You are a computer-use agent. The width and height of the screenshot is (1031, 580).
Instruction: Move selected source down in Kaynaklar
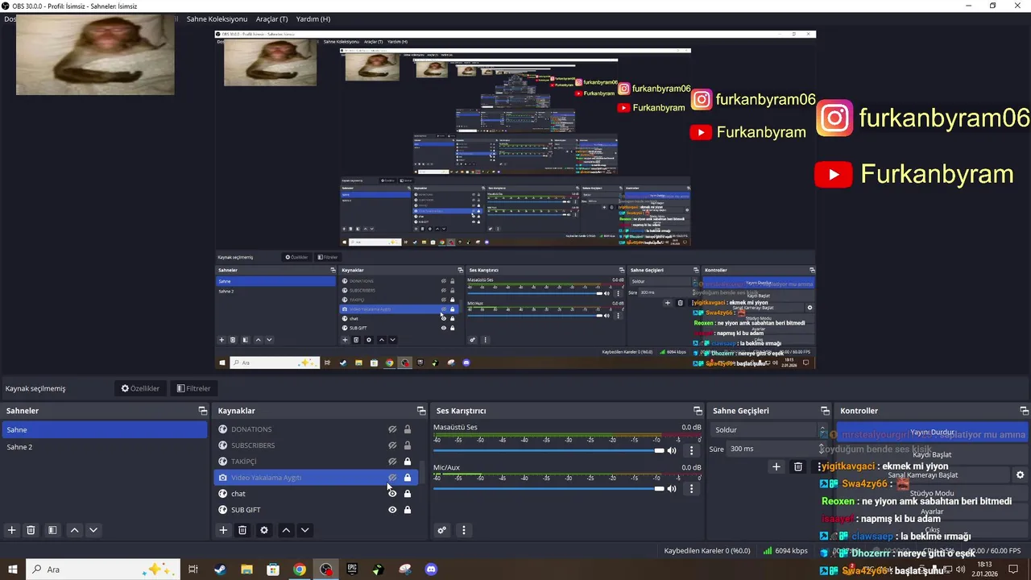pyautogui.click(x=304, y=530)
